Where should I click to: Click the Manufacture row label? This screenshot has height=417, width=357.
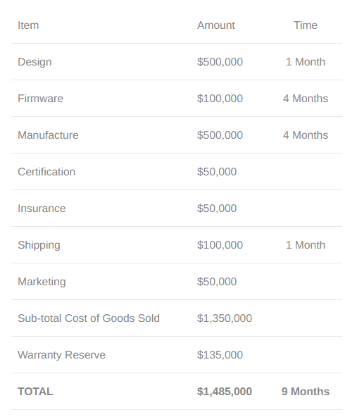[x=48, y=135]
